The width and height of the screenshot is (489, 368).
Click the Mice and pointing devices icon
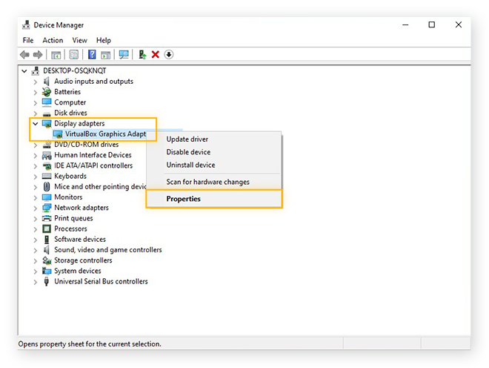[47, 187]
